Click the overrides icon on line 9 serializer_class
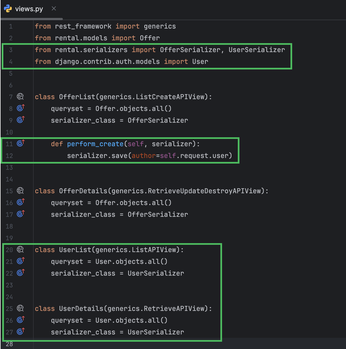 click(20, 120)
